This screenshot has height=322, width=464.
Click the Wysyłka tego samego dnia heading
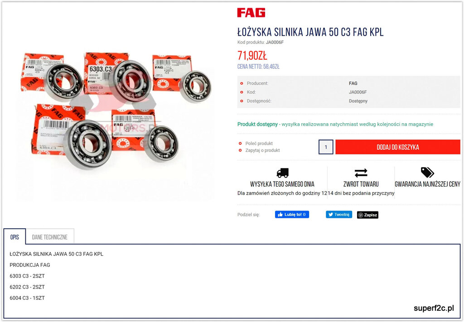(282, 184)
